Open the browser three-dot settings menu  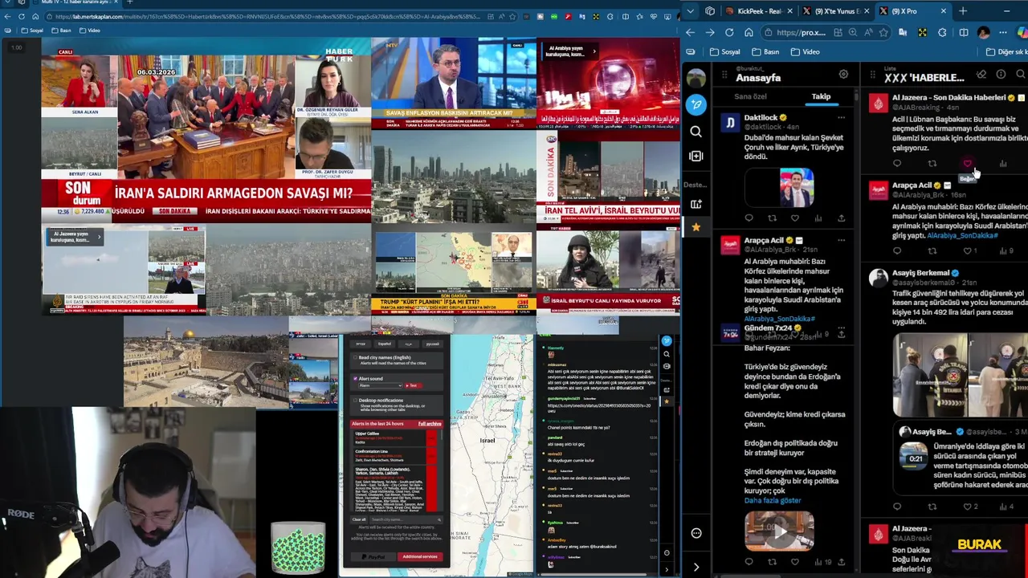(1002, 32)
